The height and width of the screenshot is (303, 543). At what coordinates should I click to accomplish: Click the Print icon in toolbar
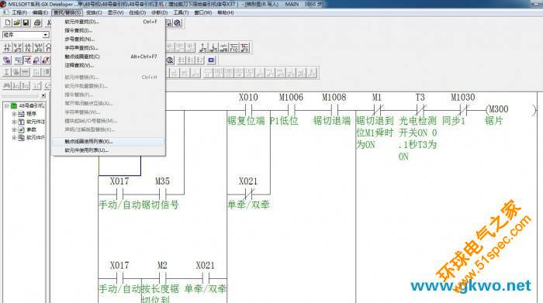37,23
